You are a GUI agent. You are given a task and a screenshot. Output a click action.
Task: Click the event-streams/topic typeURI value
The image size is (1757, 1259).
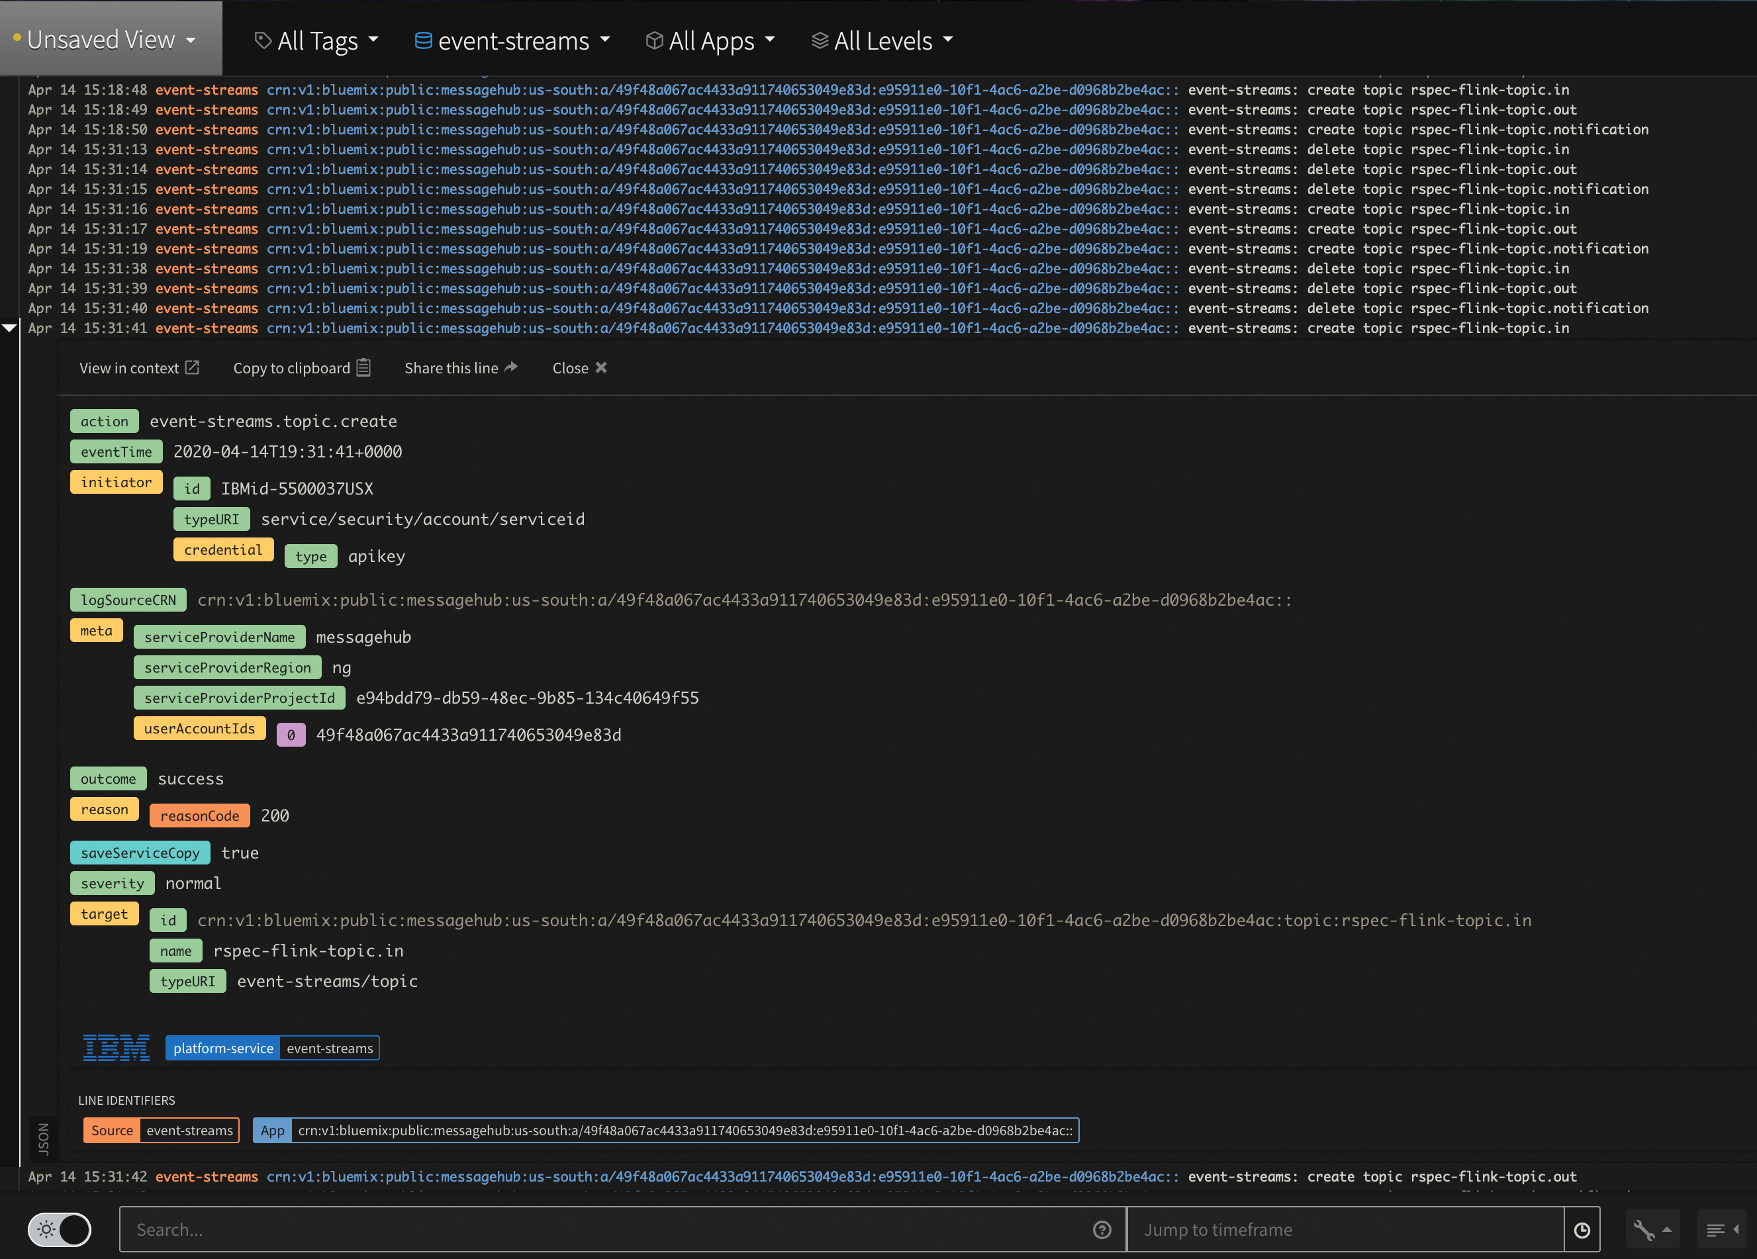tap(327, 981)
